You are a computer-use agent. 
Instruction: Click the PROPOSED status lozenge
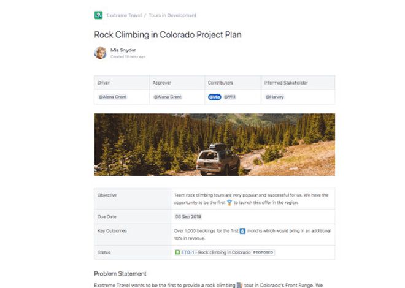click(263, 252)
